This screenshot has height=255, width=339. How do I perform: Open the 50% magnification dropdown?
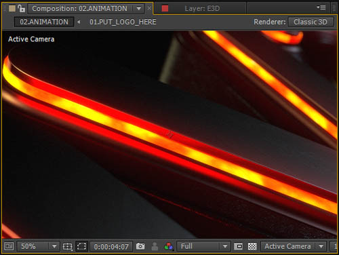(x=39, y=246)
